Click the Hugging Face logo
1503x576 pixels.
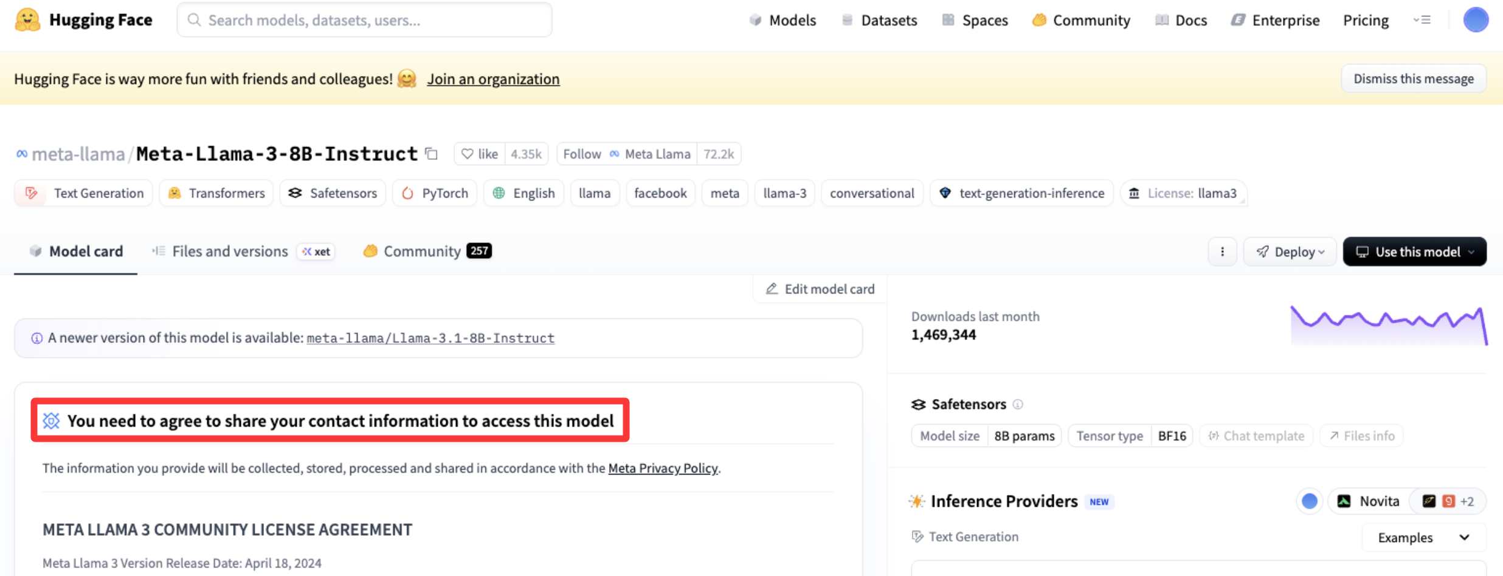[x=83, y=20]
